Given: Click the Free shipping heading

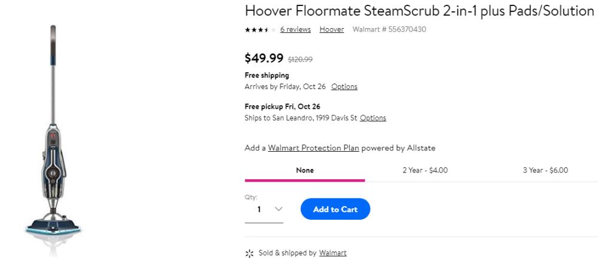Looking at the screenshot, I should [267, 75].
